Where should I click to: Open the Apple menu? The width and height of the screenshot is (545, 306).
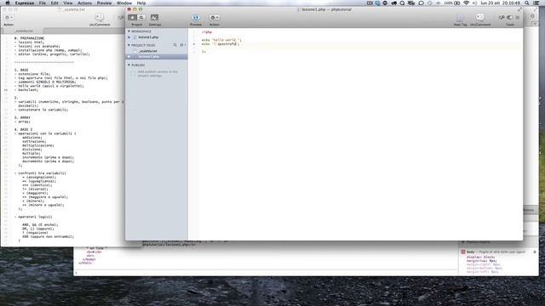[x=8, y=3]
